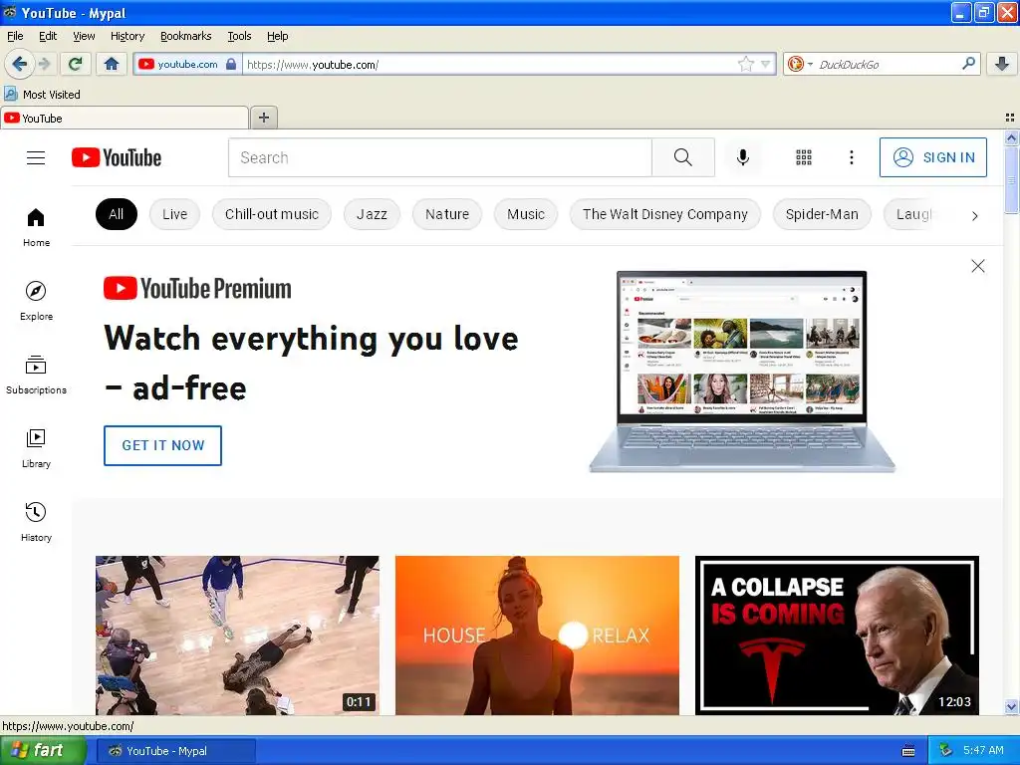Viewport: 1020px width, 765px height.
Task: Click the padlock site security icon
Action: (x=231, y=64)
